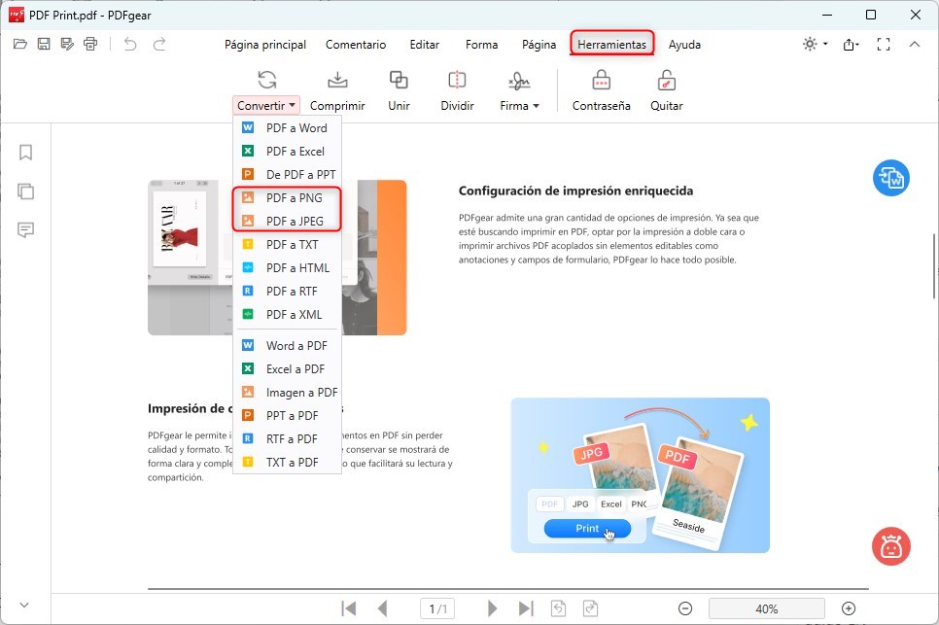
Task: Click the blue Print button in the illustration
Action: pos(587,528)
